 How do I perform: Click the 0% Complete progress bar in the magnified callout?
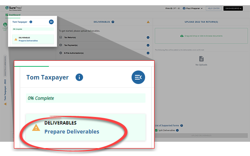tap(86, 98)
